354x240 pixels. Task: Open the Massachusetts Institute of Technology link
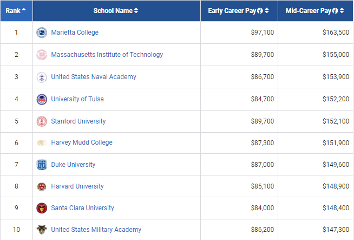[x=107, y=55]
